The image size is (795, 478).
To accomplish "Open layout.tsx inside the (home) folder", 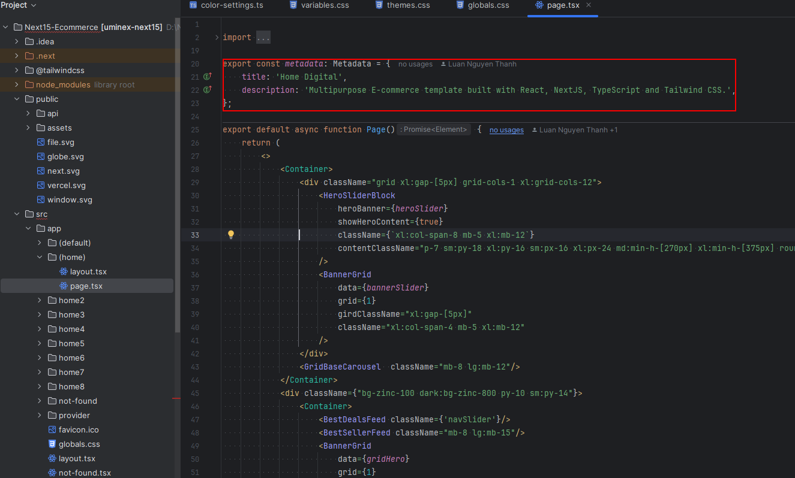I will pyautogui.click(x=88, y=271).
